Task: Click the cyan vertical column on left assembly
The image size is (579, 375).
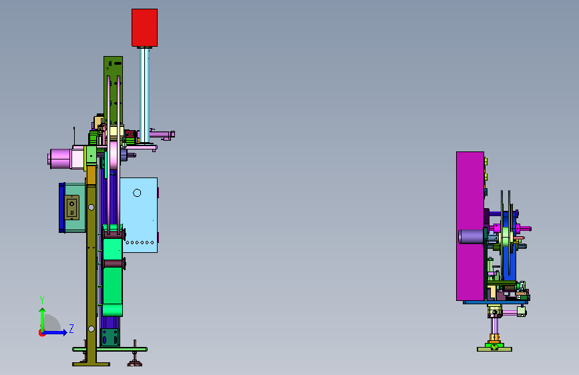Action: click(x=144, y=95)
